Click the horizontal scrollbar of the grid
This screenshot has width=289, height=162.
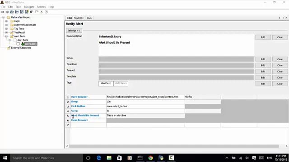(x=173, y=146)
